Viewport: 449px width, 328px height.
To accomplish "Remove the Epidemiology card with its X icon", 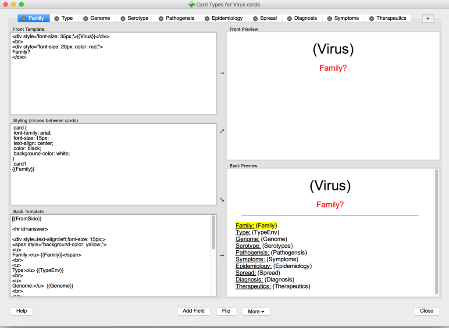I will pos(207,18).
